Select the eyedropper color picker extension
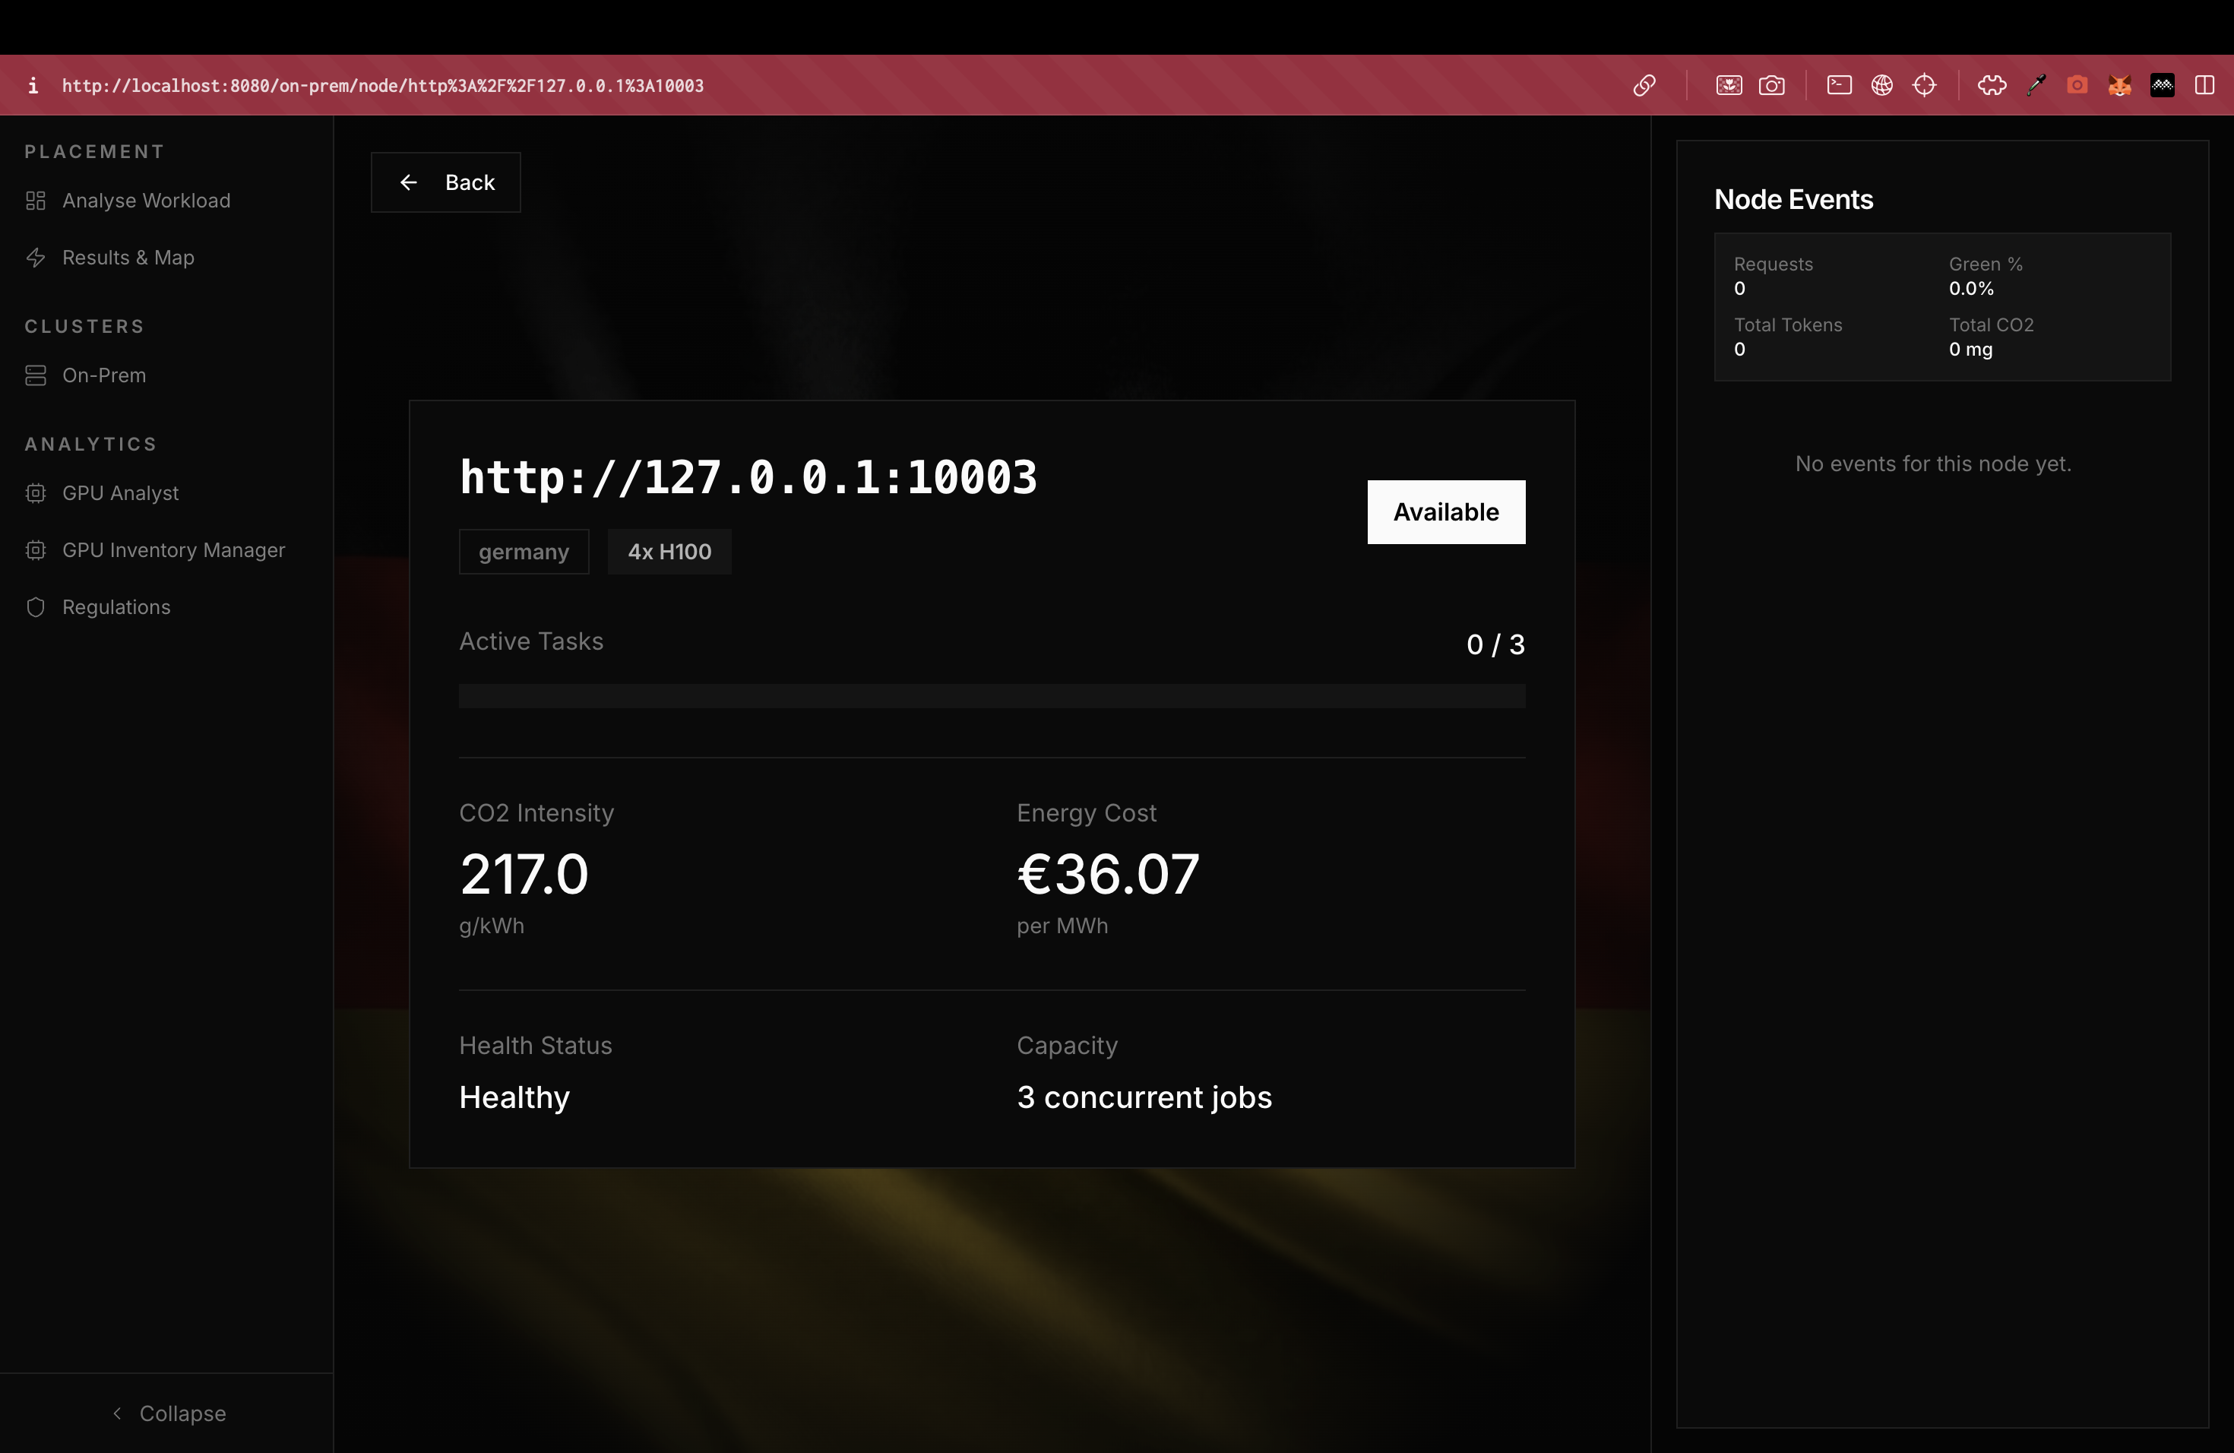This screenshot has height=1453, width=2234. 2035,85
